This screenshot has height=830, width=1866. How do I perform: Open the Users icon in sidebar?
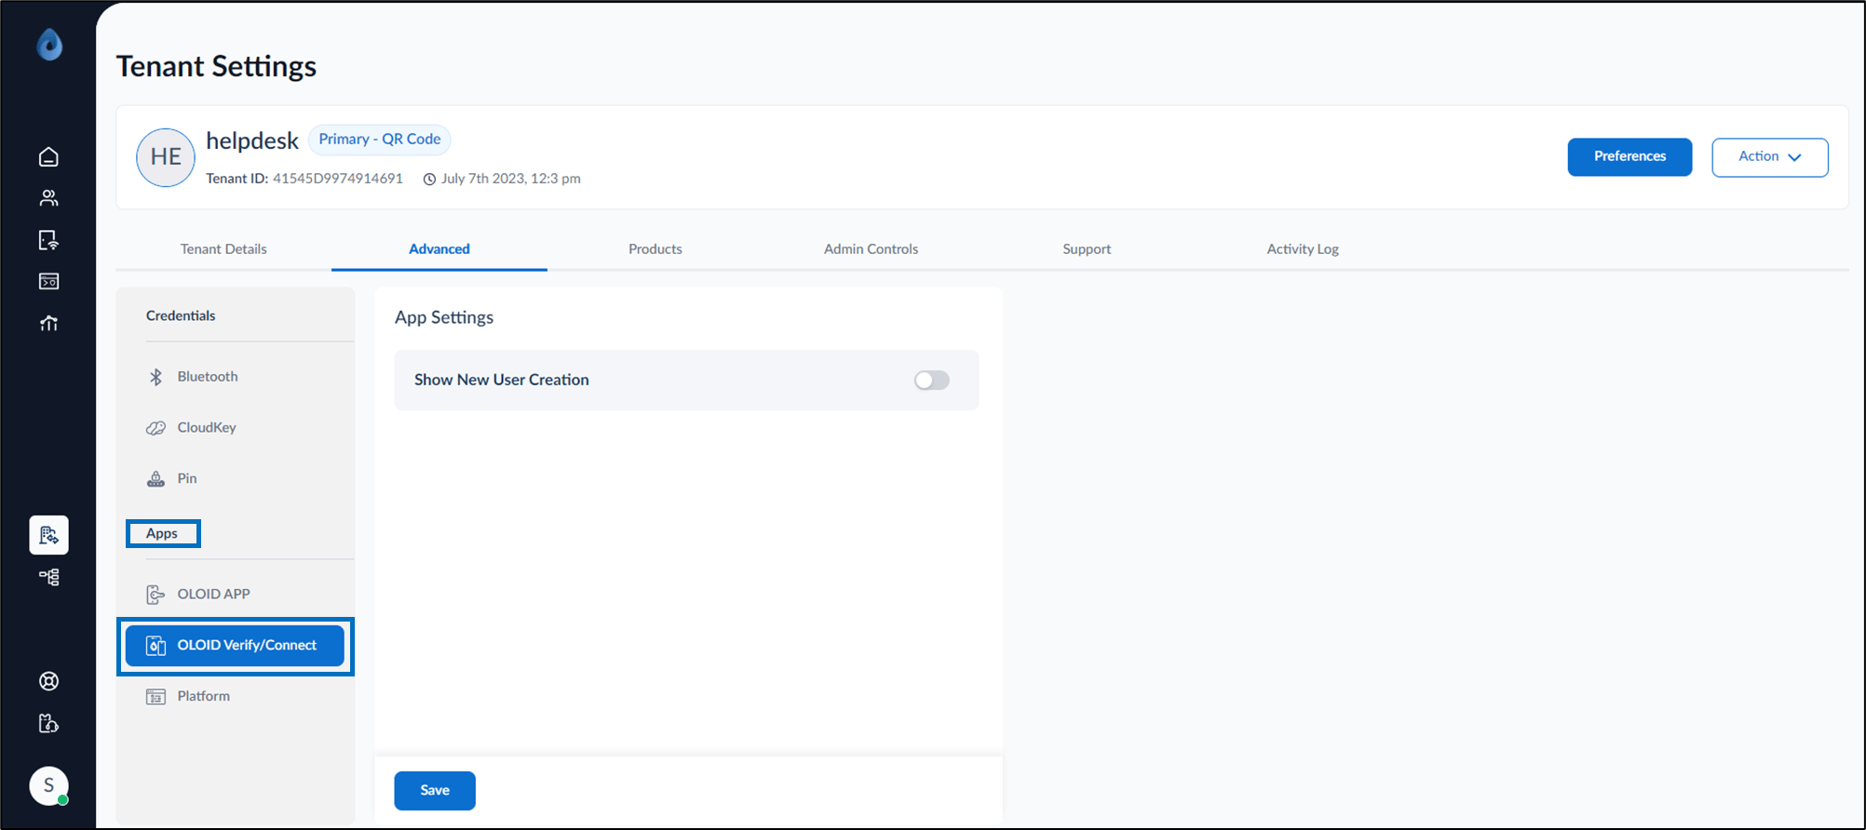coord(48,198)
